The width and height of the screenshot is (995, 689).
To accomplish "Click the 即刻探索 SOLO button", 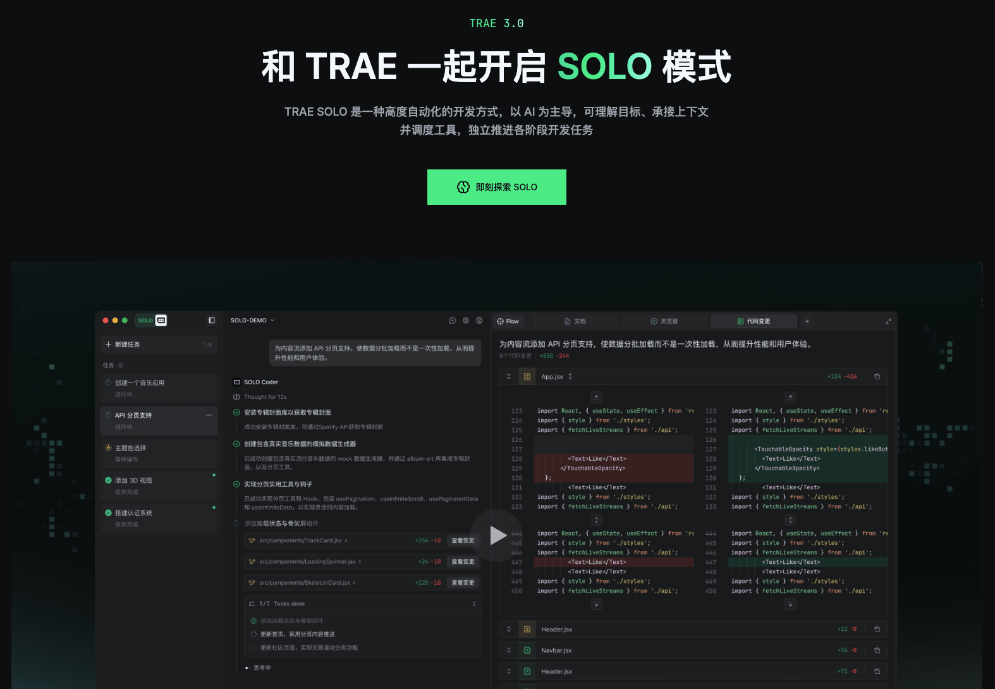I will (x=497, y=187).
